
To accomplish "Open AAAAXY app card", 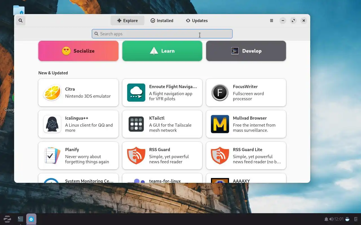I will coord(246,178).
